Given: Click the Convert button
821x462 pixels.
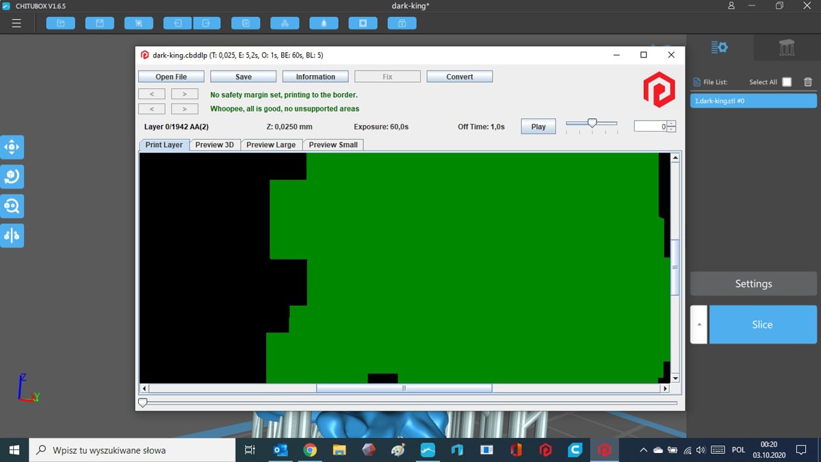Looking at the screenshot, I should (460, 77).
